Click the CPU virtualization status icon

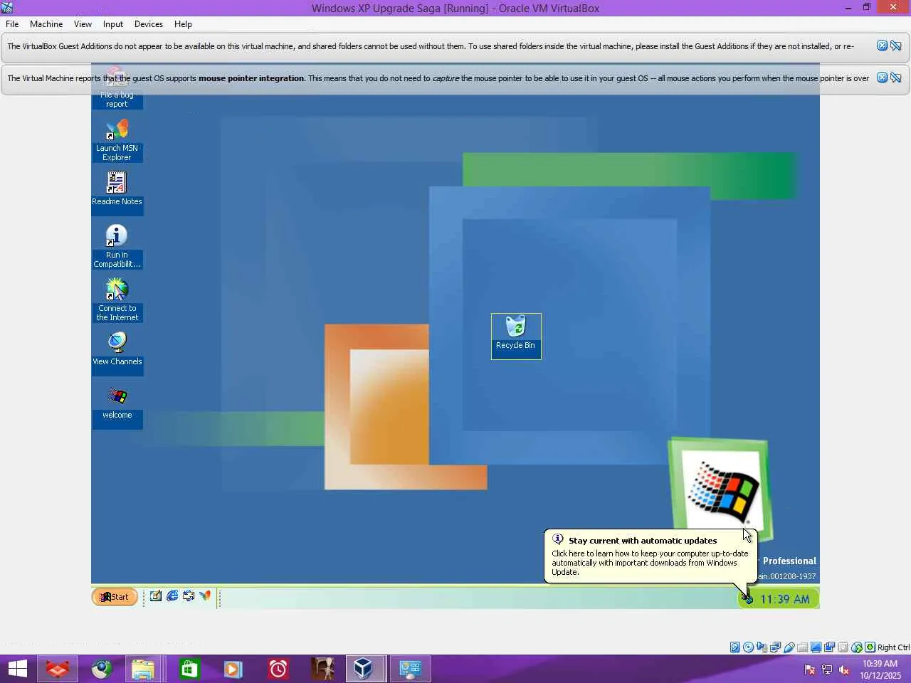[x=843, y=647]
